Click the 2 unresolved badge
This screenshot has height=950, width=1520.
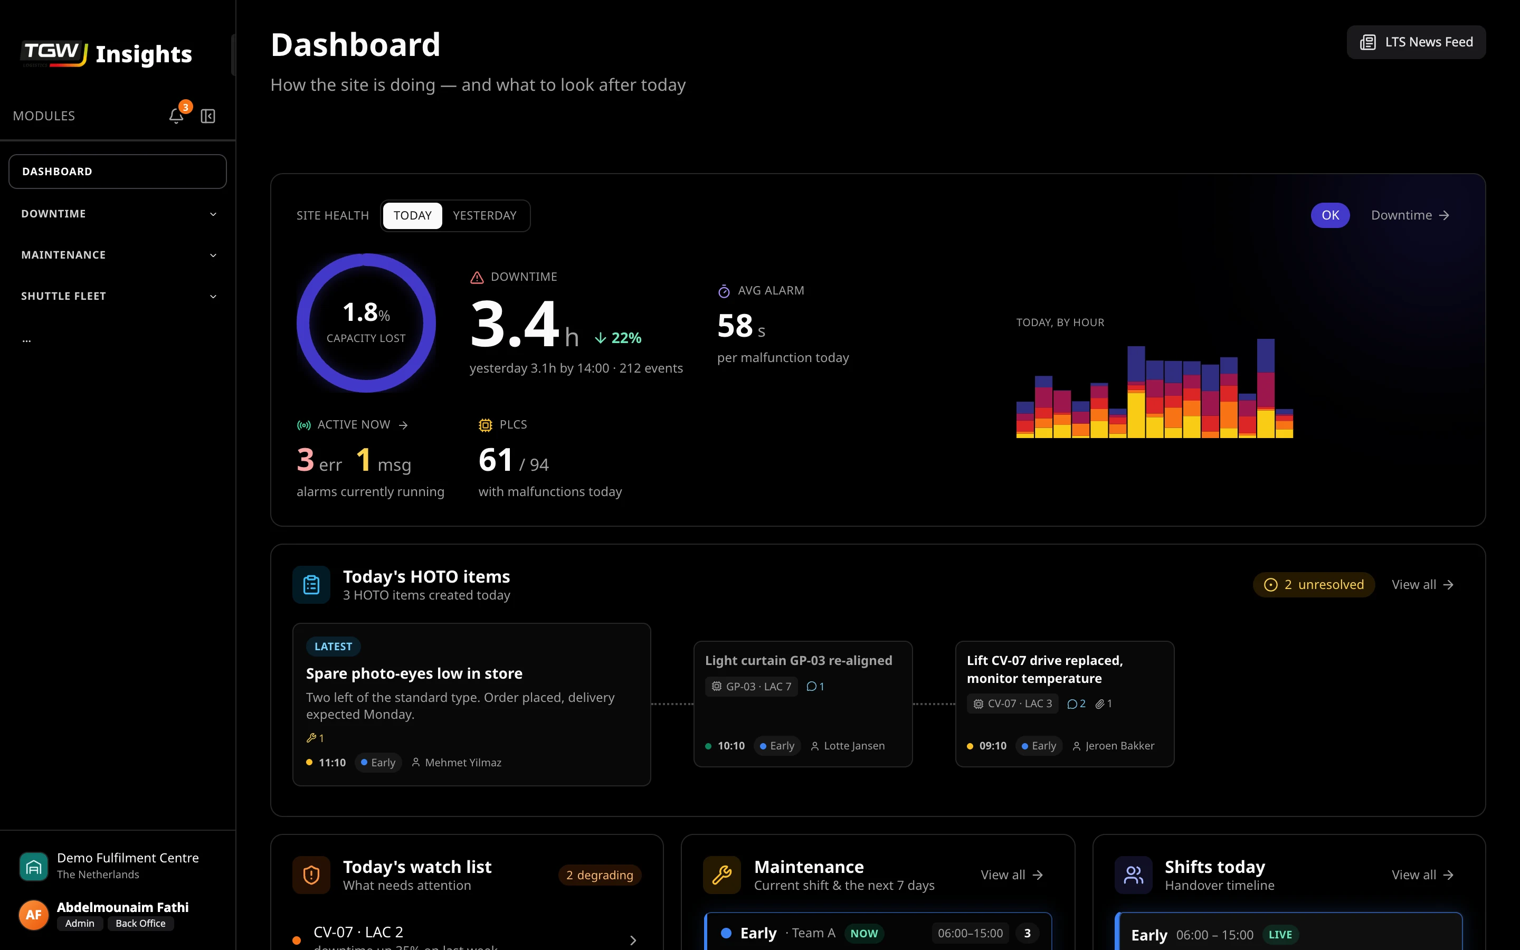[x=1314, y=585]
